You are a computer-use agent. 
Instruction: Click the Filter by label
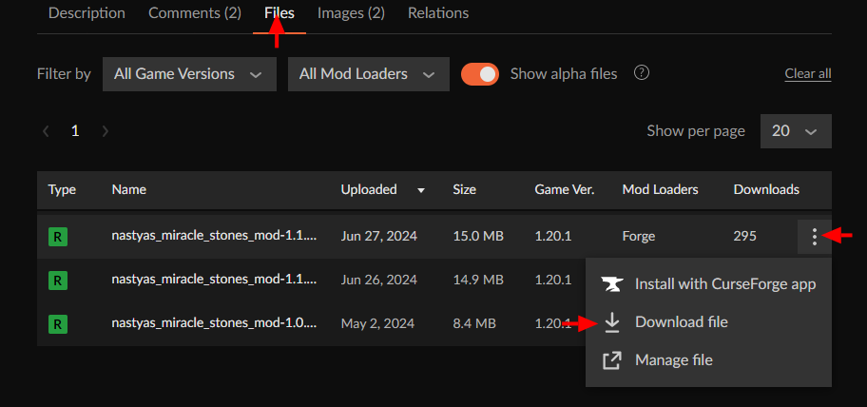click(x=64, y=74)
